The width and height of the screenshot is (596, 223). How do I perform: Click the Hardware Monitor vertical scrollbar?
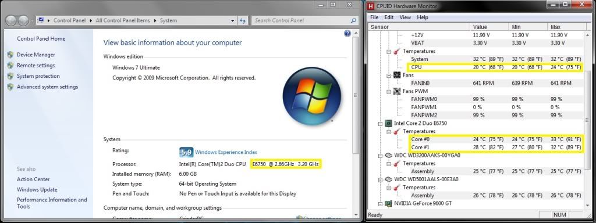587,120
